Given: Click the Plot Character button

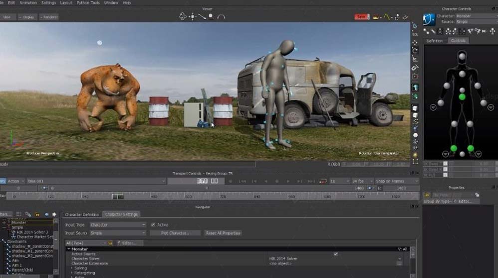Looking at the screenshot, I should coord(174,233).
